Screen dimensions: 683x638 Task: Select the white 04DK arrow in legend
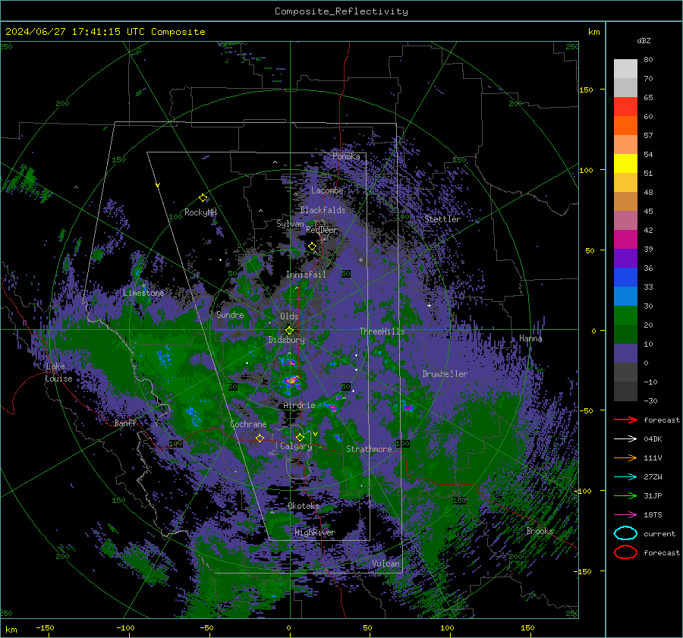(625, 439)
